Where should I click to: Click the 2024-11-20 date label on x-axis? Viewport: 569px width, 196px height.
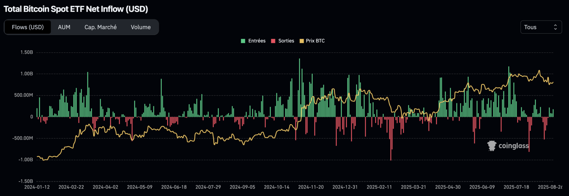[311, 187]
